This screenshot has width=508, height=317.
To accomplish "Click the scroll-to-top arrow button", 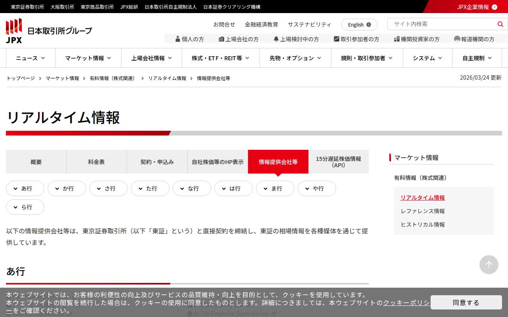I will click(x=489, y=265).
